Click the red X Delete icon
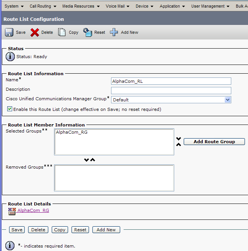248x251 pixels. point(35,32)
